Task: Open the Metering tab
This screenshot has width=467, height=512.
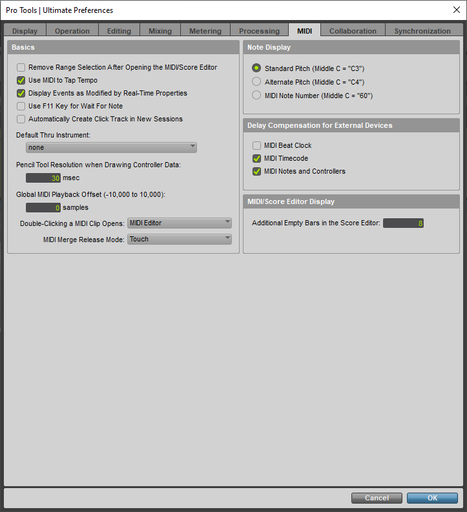Action: [x=205, y=31]
